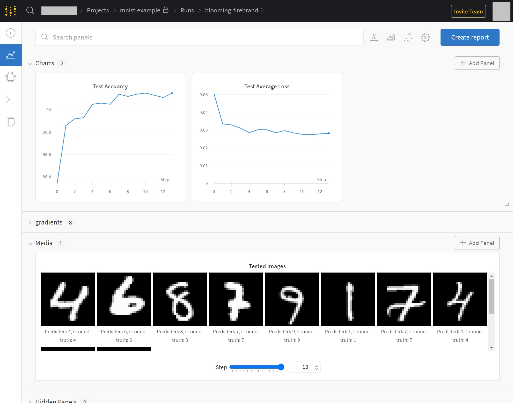Open the smoothing iron icon
513x403 pixels.
(391, 37)
